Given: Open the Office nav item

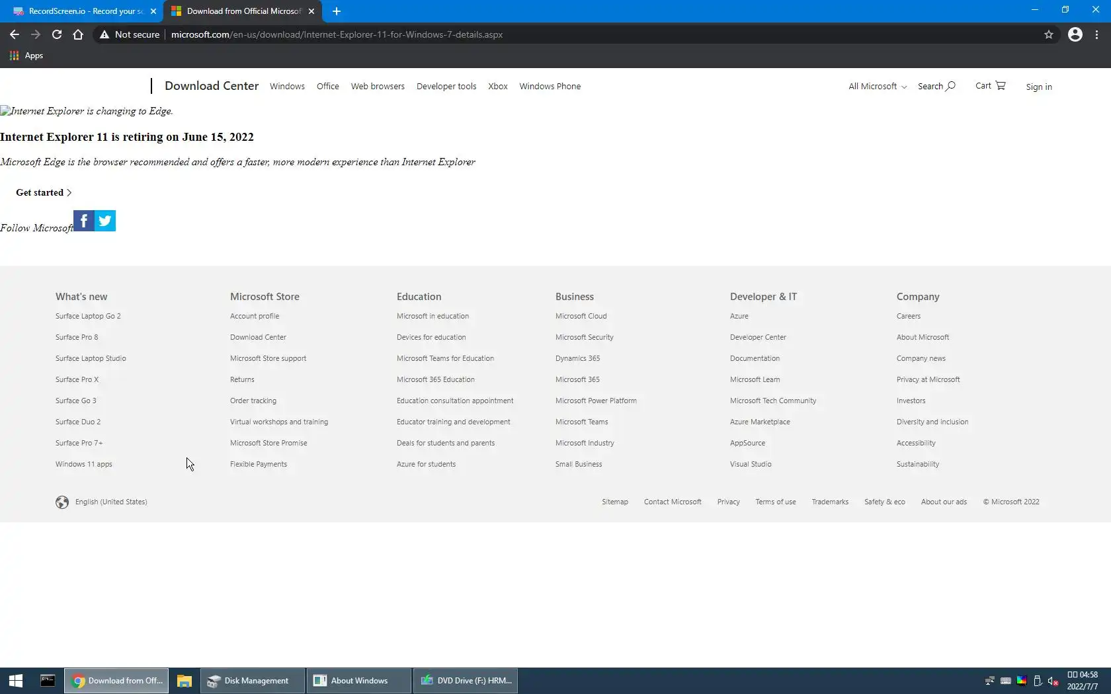Looking at the screenshot, I should 328,86.
